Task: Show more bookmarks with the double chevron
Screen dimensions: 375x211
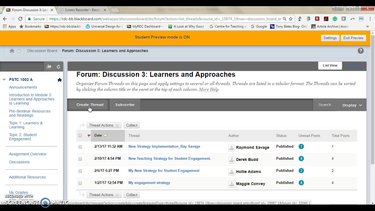Action: [x=367, y=26]
